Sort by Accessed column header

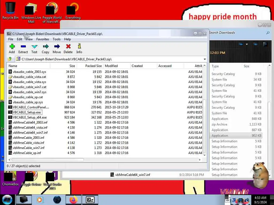coord(170,66)
